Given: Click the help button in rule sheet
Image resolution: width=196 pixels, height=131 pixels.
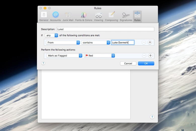Looking at the screenshot, I should (x=43, y=63).
